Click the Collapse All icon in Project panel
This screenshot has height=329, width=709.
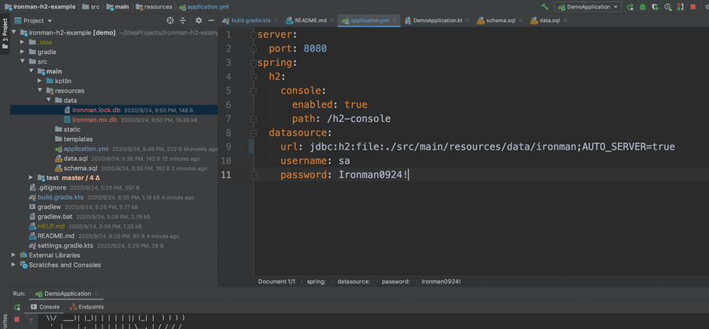183,20
